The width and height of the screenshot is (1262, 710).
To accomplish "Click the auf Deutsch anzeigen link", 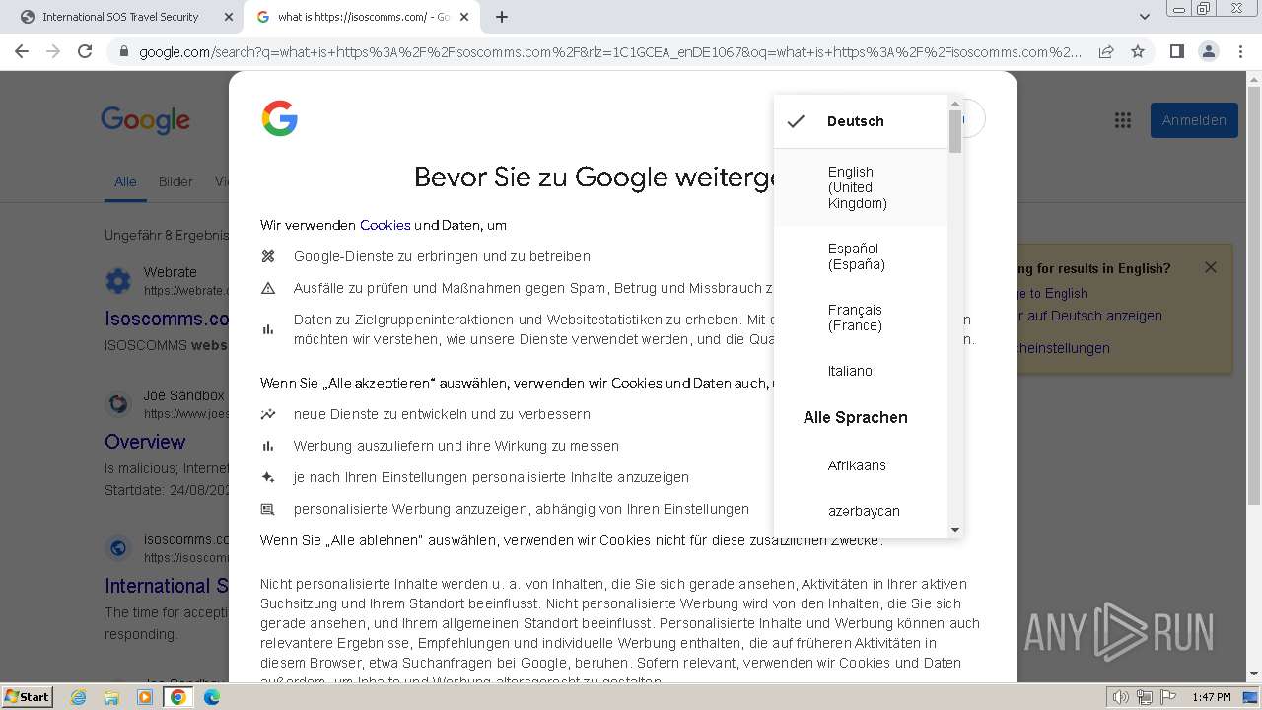I will pos(1088,316).
